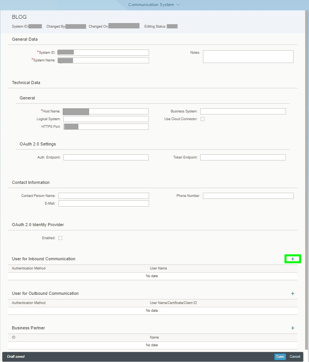
Task: Open the Communication System title dropdown
Action: tap(154, 5)
